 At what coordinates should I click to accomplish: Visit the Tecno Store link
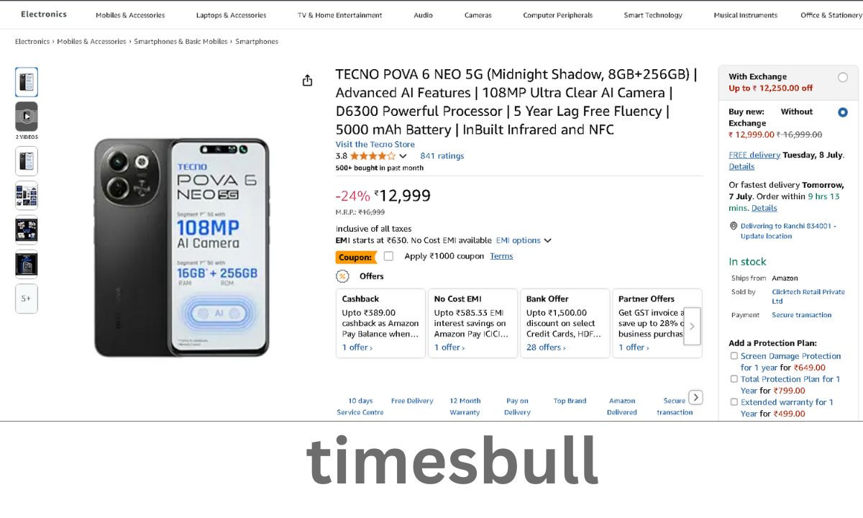click(375, 145)
